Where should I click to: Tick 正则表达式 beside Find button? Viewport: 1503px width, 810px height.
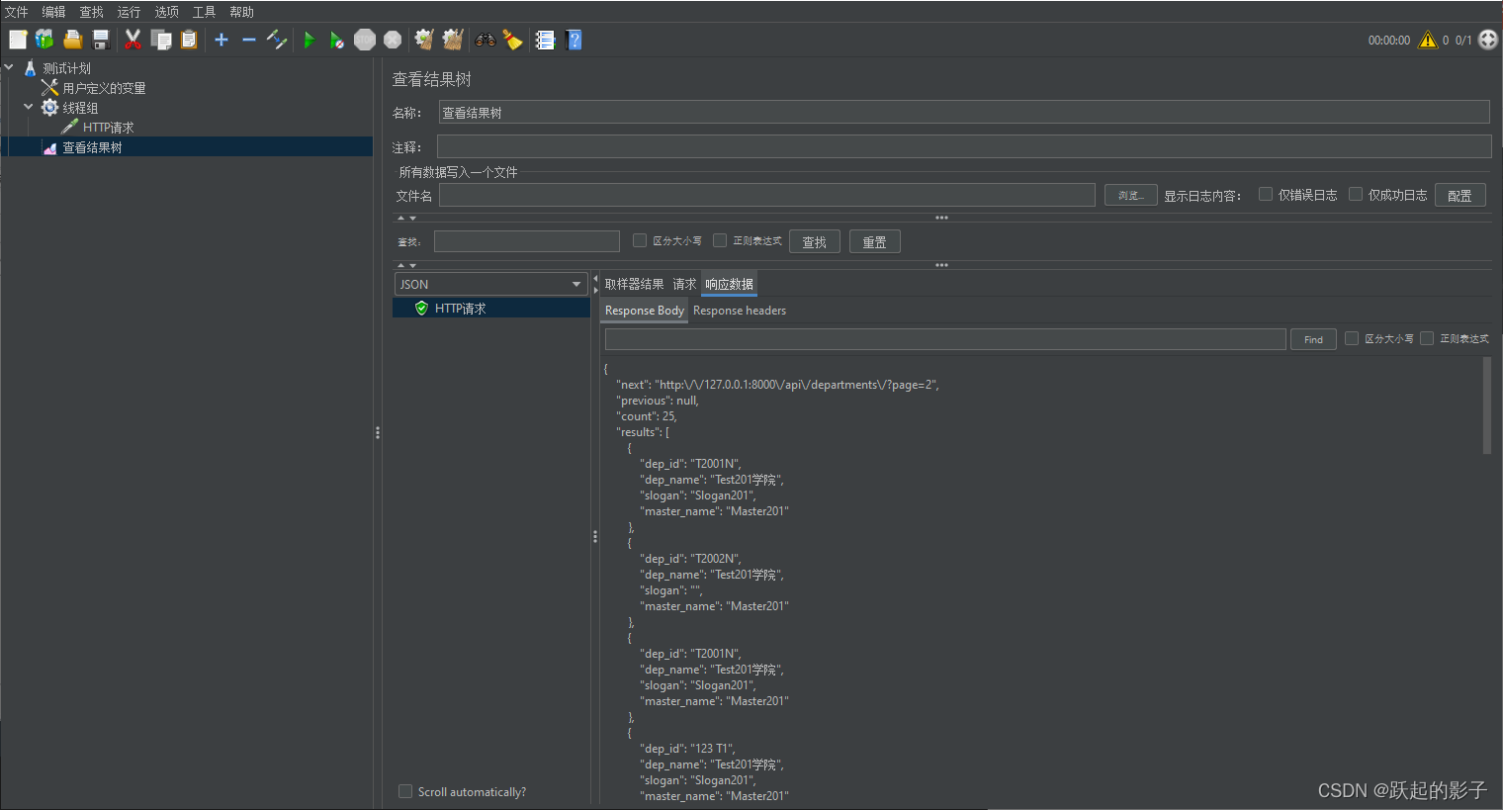(1427, 338)
